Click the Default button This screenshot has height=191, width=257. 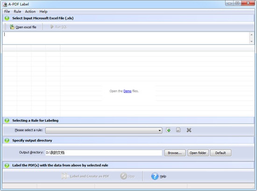(221, 153)
